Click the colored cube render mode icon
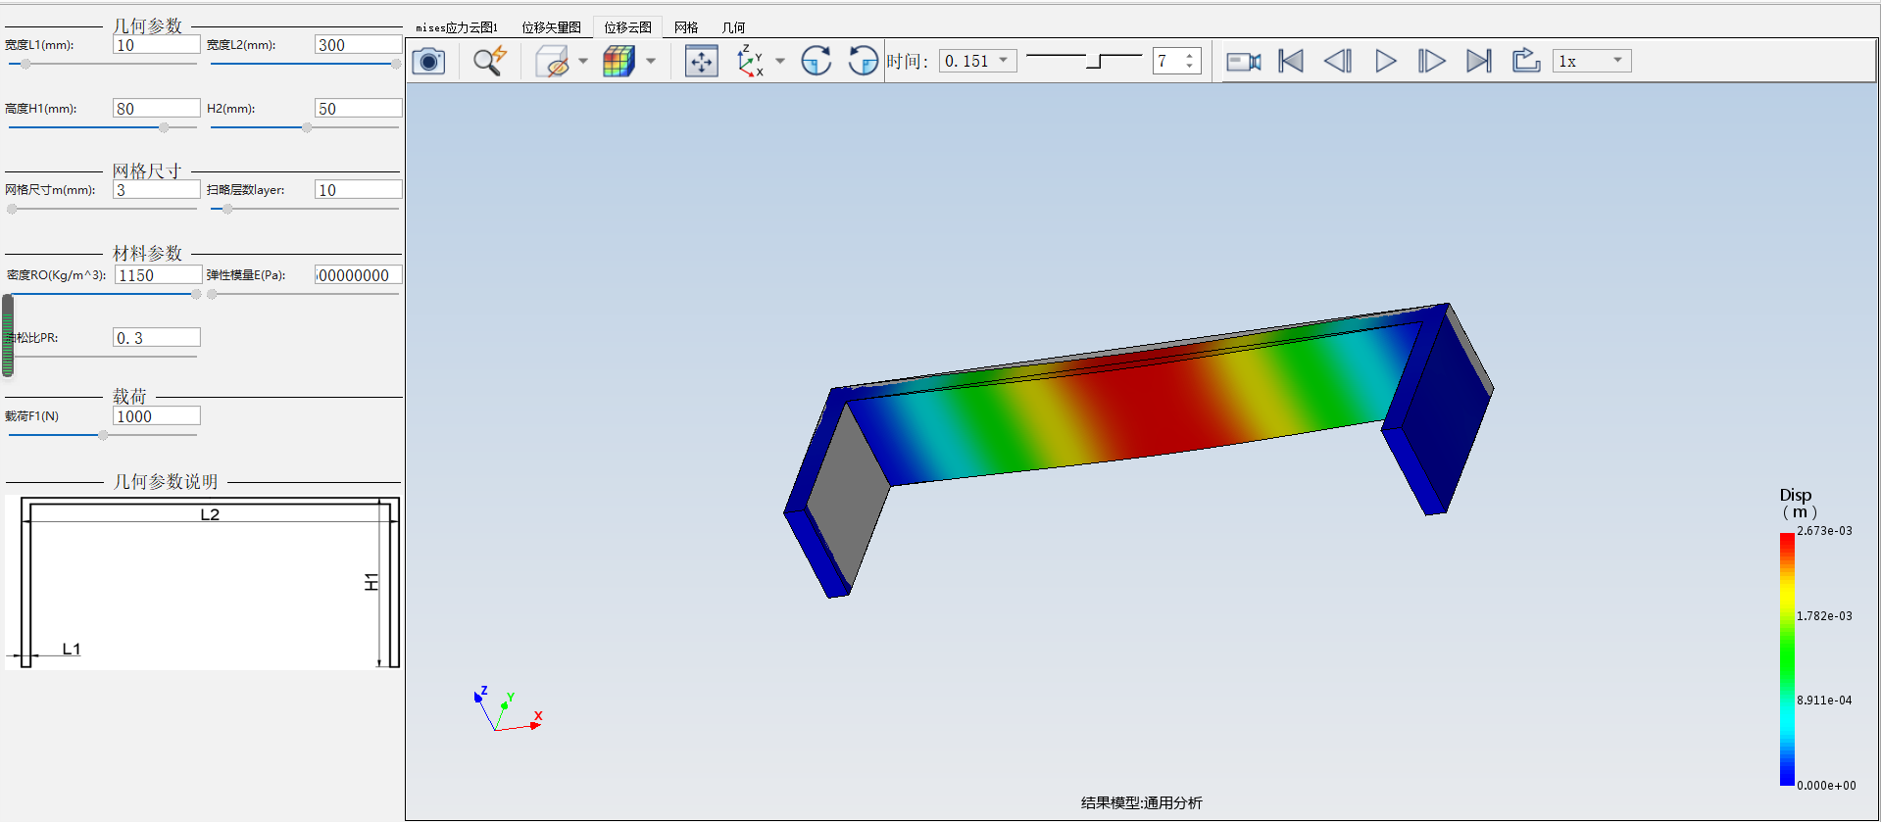Screen dimensions: 1881x822 (619, 61)
